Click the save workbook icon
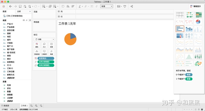The width and height of the screenshot is (205, 111). [20, 6]
